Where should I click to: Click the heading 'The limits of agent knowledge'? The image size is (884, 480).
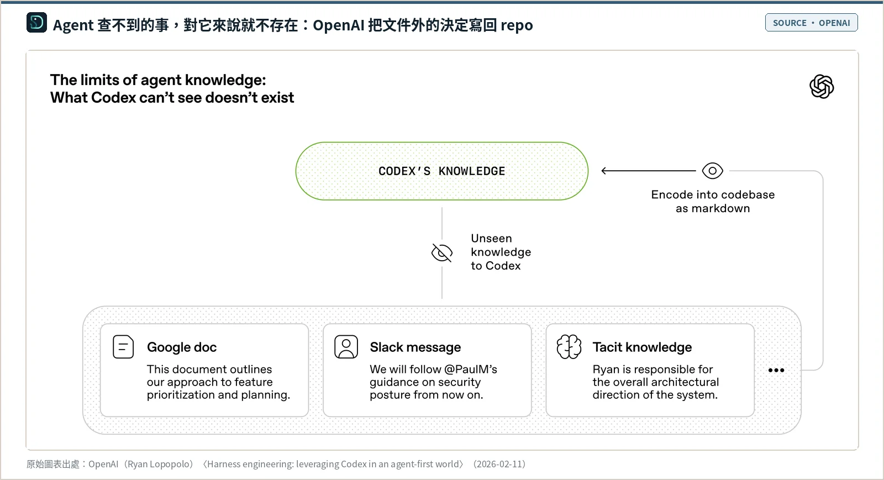[158, 80]
